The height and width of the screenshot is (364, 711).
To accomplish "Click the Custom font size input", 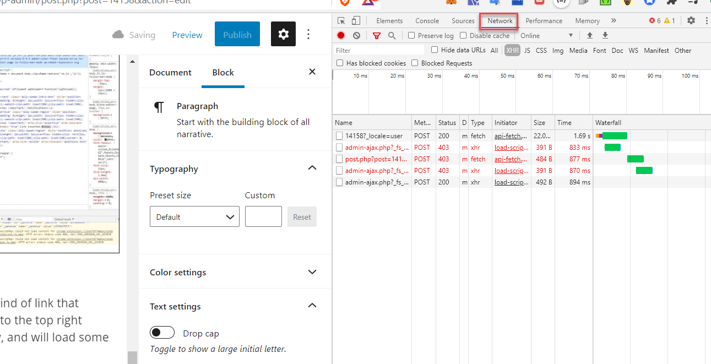I will [x=263, y=216].
